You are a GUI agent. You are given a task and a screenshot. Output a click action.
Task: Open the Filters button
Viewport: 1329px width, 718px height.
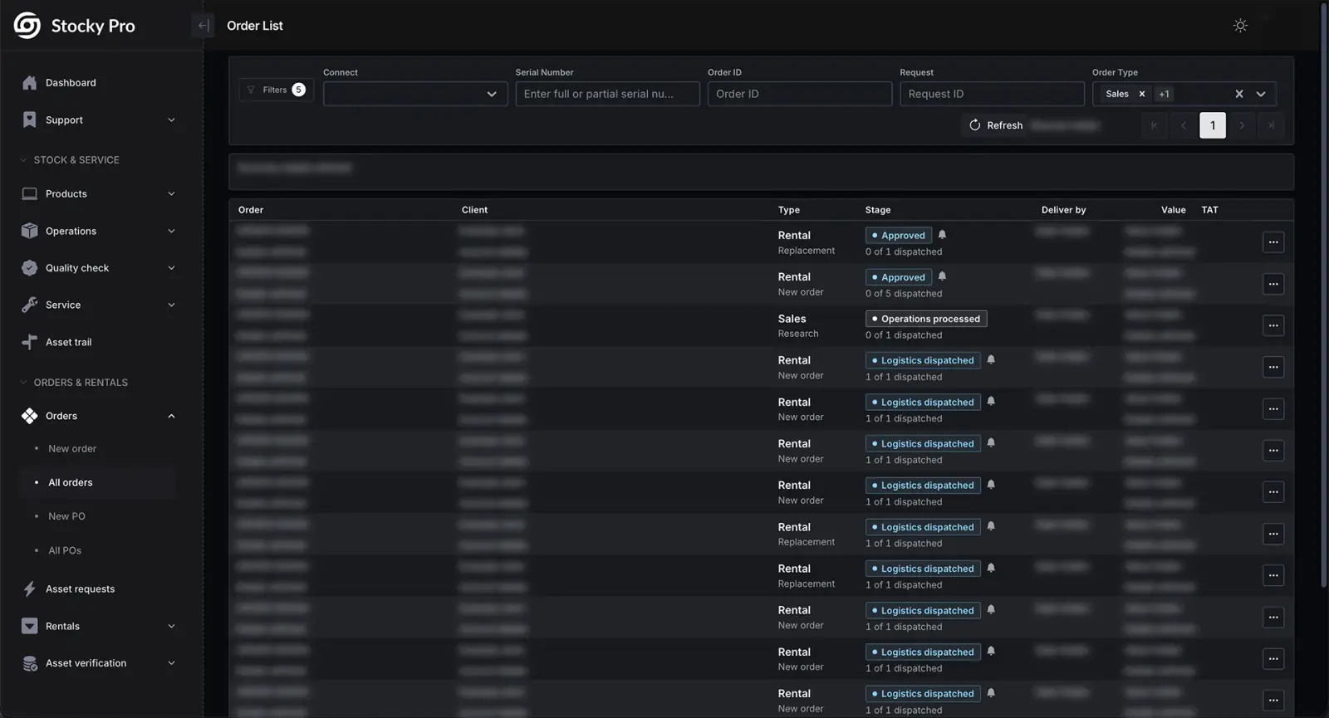point(276,90)
